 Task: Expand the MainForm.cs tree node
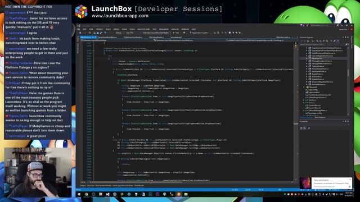(307, 58)
